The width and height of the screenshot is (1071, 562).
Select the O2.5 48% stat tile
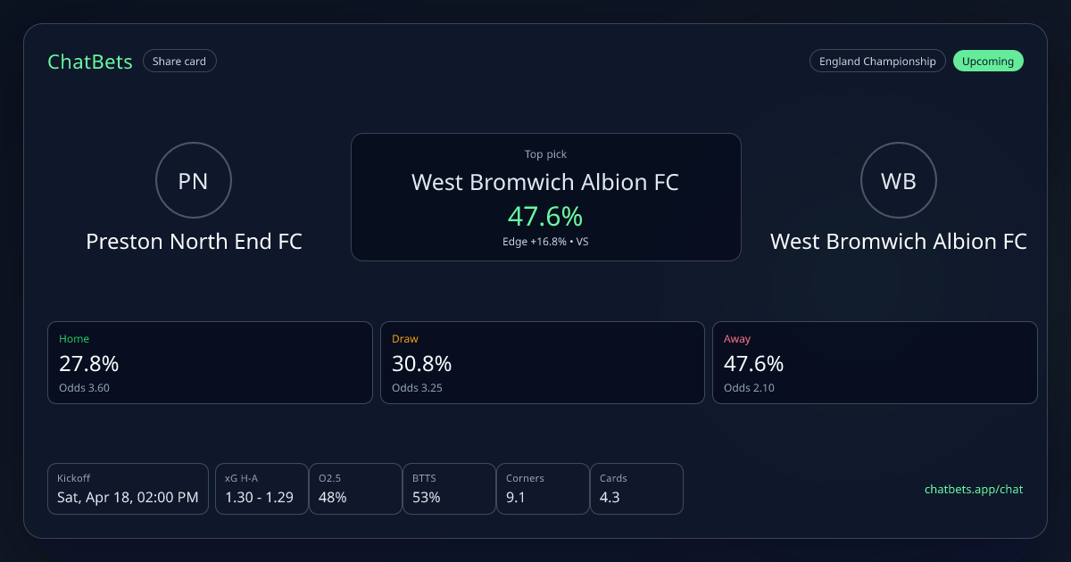[355, 489]
